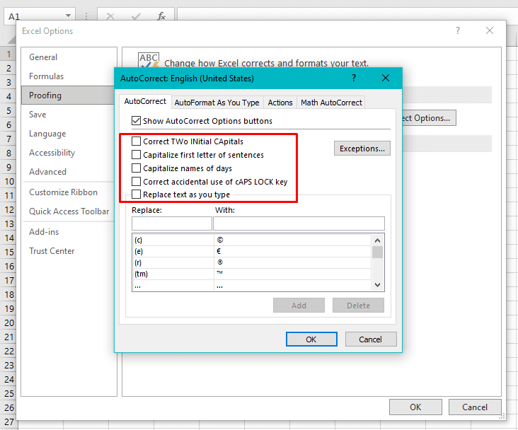Click scroll up arrow of replacement list
518x430 pixels.
point(378,240)
